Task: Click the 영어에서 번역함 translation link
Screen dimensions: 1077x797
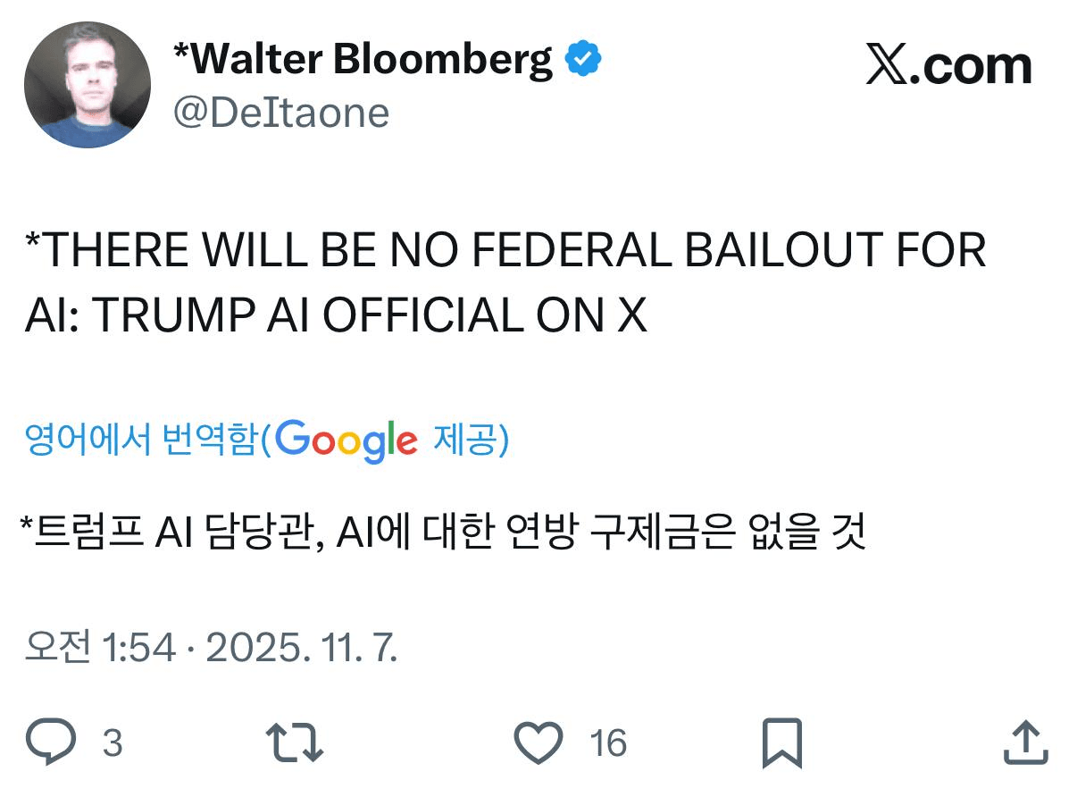Action: coord(141,440)
